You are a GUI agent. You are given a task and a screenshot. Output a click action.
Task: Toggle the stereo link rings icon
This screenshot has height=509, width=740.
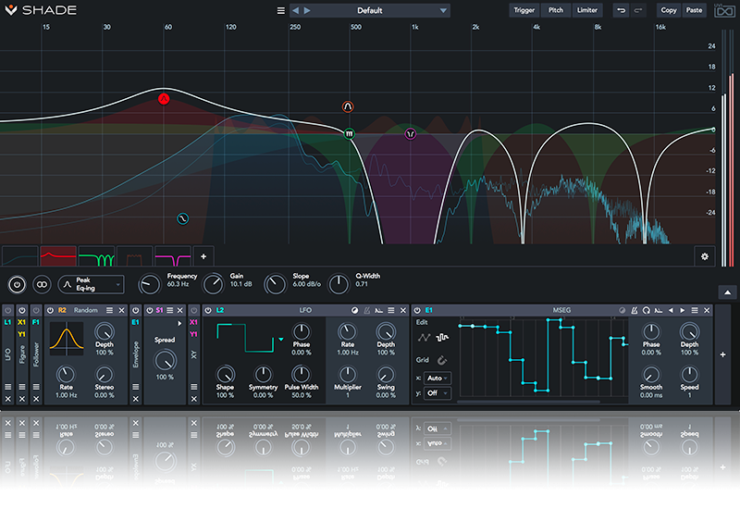pyautogui.click(x=41, y=284)
